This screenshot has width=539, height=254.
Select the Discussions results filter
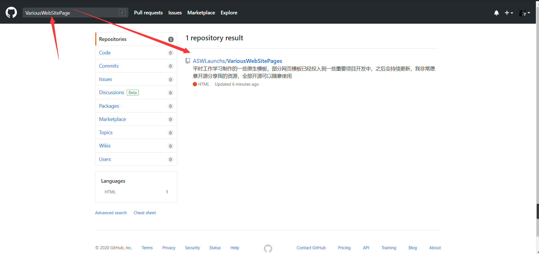tap(136, 92)
